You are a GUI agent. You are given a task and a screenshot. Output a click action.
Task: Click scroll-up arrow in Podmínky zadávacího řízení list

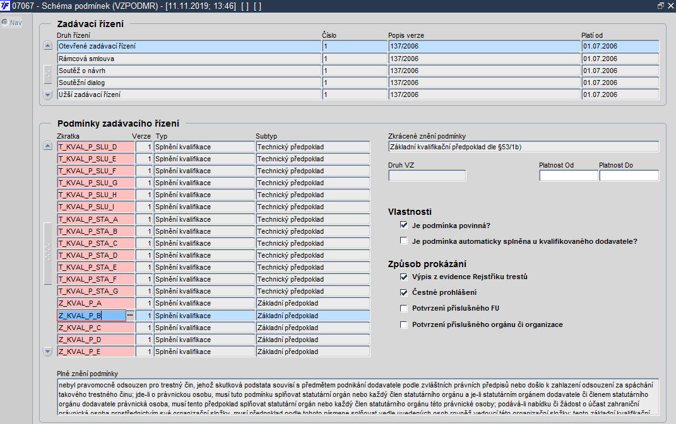pyautogui.click(x=48, y=146)
